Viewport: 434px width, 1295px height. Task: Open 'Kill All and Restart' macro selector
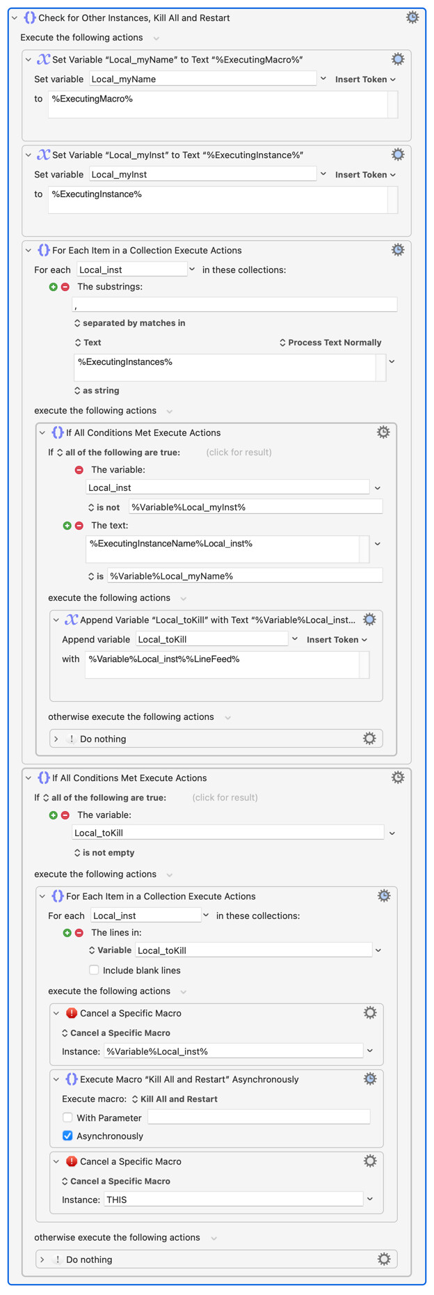point(175,1099)
